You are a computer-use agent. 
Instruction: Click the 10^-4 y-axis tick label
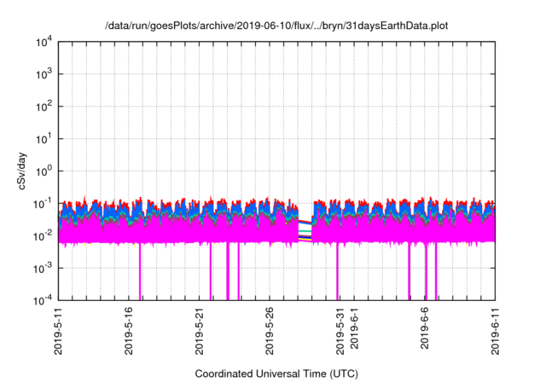pyautogui.click(x=43, y=300)
